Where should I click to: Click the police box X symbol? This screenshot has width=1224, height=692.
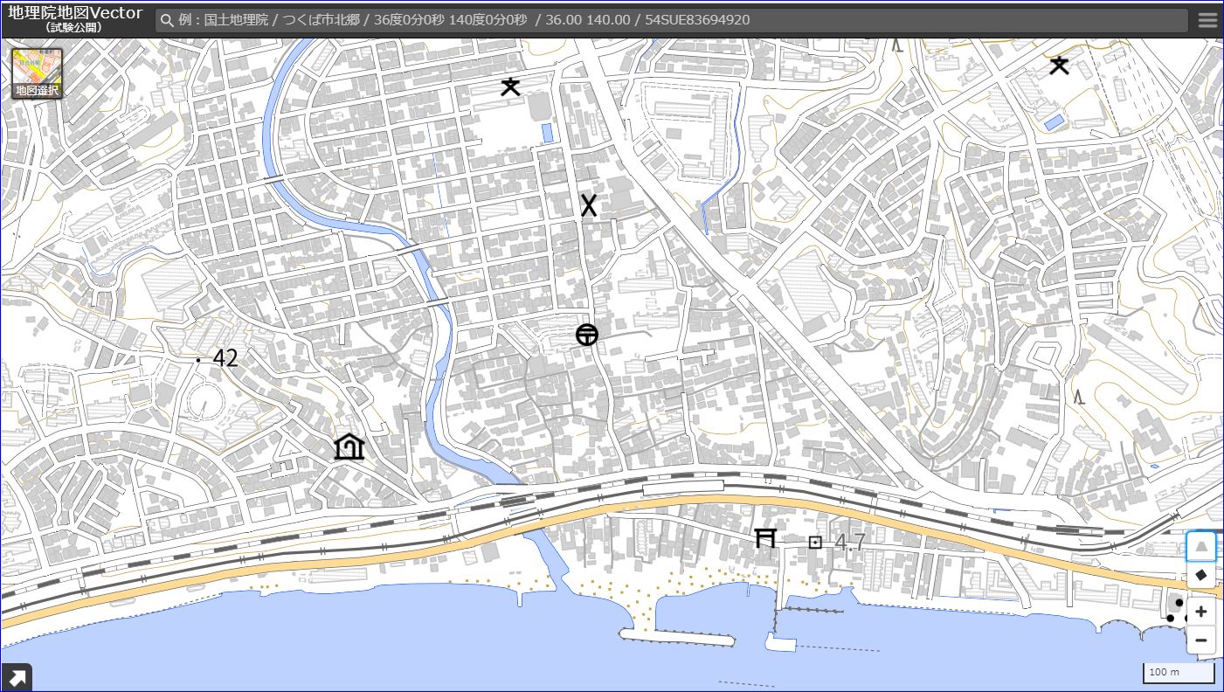[589, 205]
